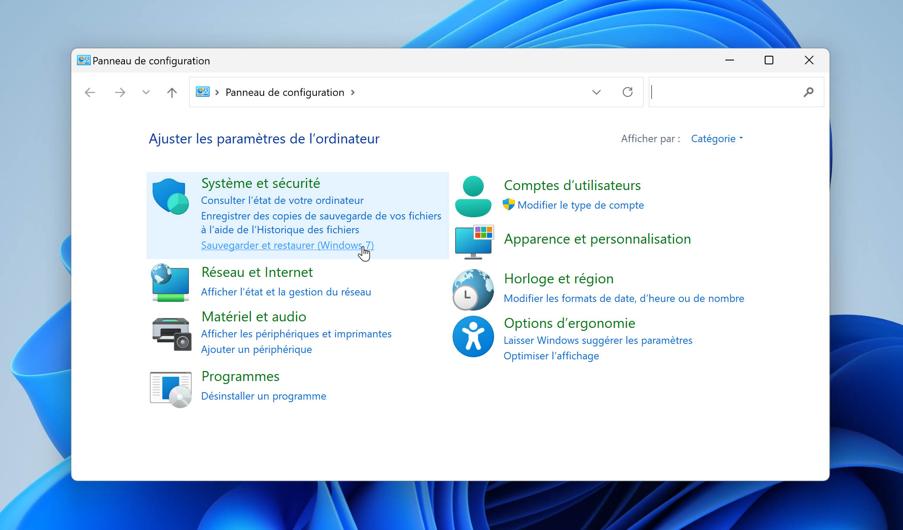Expand the address bar history dropdown

[x=597, y=92]
